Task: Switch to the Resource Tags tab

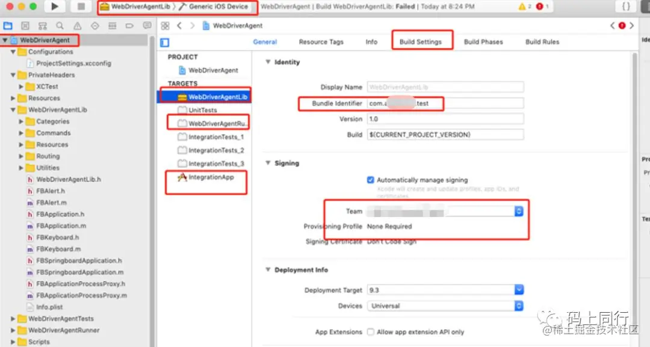Action: (x=321, y=42)
